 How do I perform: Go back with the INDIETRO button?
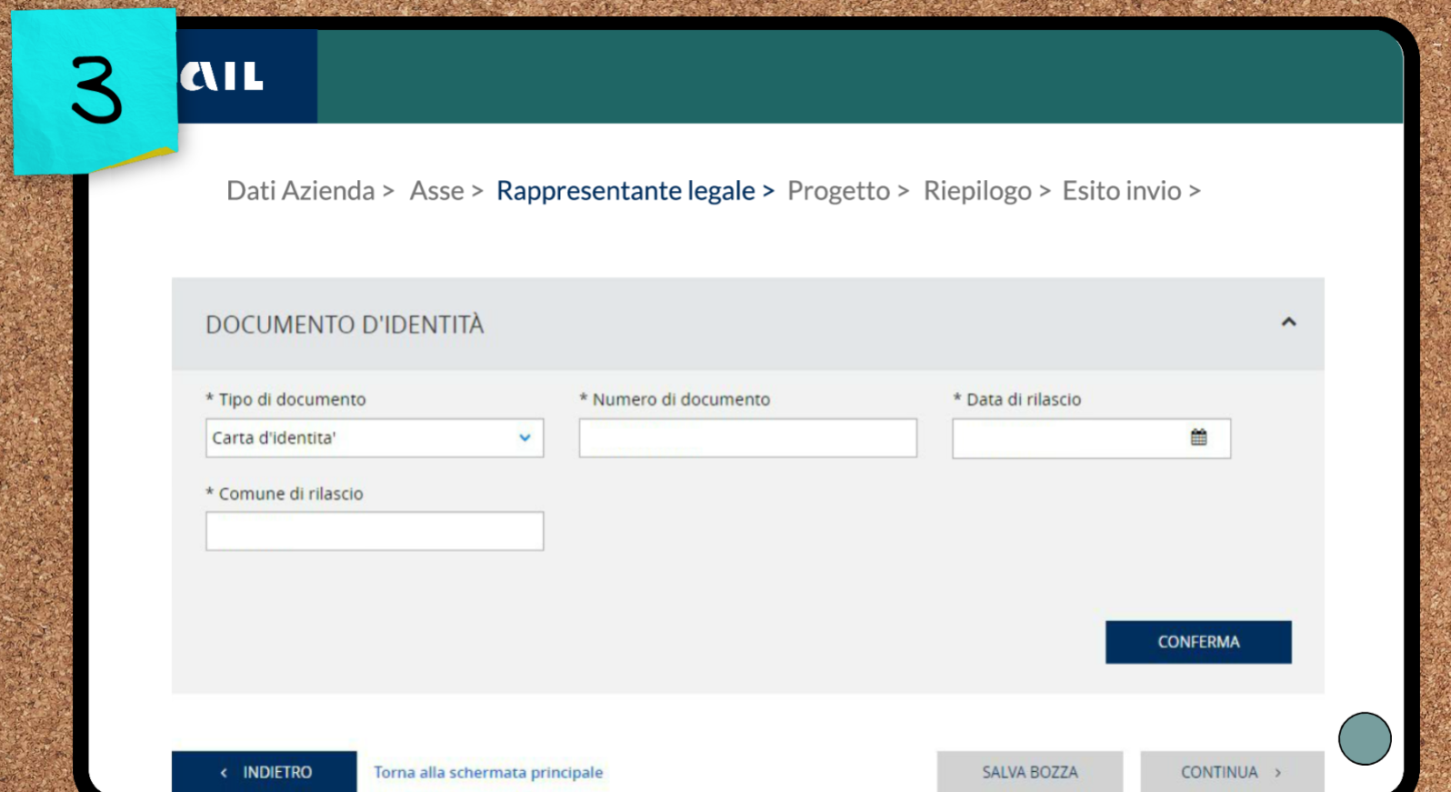[265, 772]
